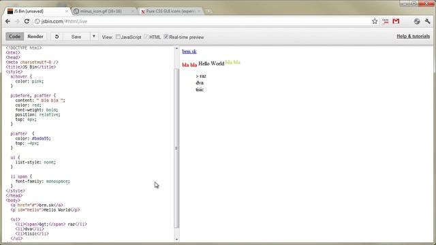436x245 pixels.
Task: Click 'p:before, p:after {' selector line
Action: click(33, 95)
